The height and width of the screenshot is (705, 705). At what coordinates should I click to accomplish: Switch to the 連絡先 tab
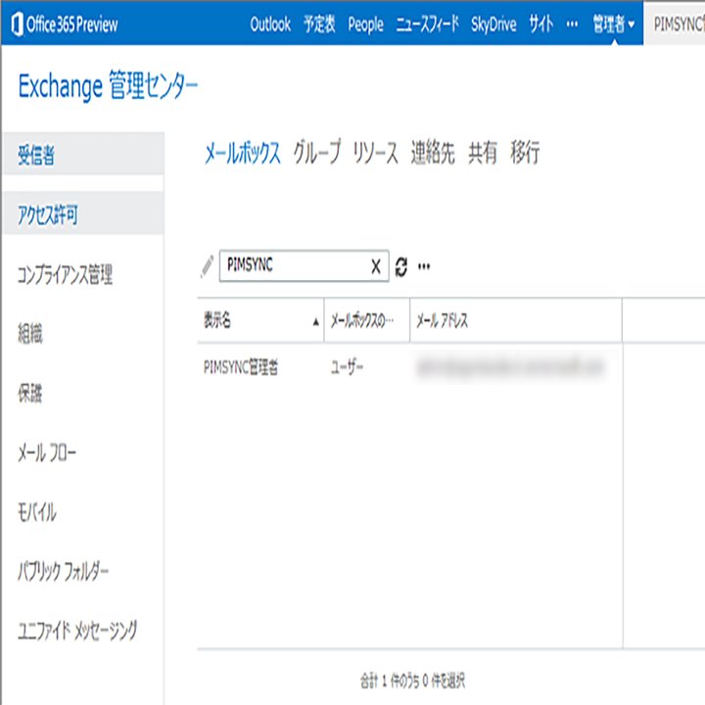(433, 153)
